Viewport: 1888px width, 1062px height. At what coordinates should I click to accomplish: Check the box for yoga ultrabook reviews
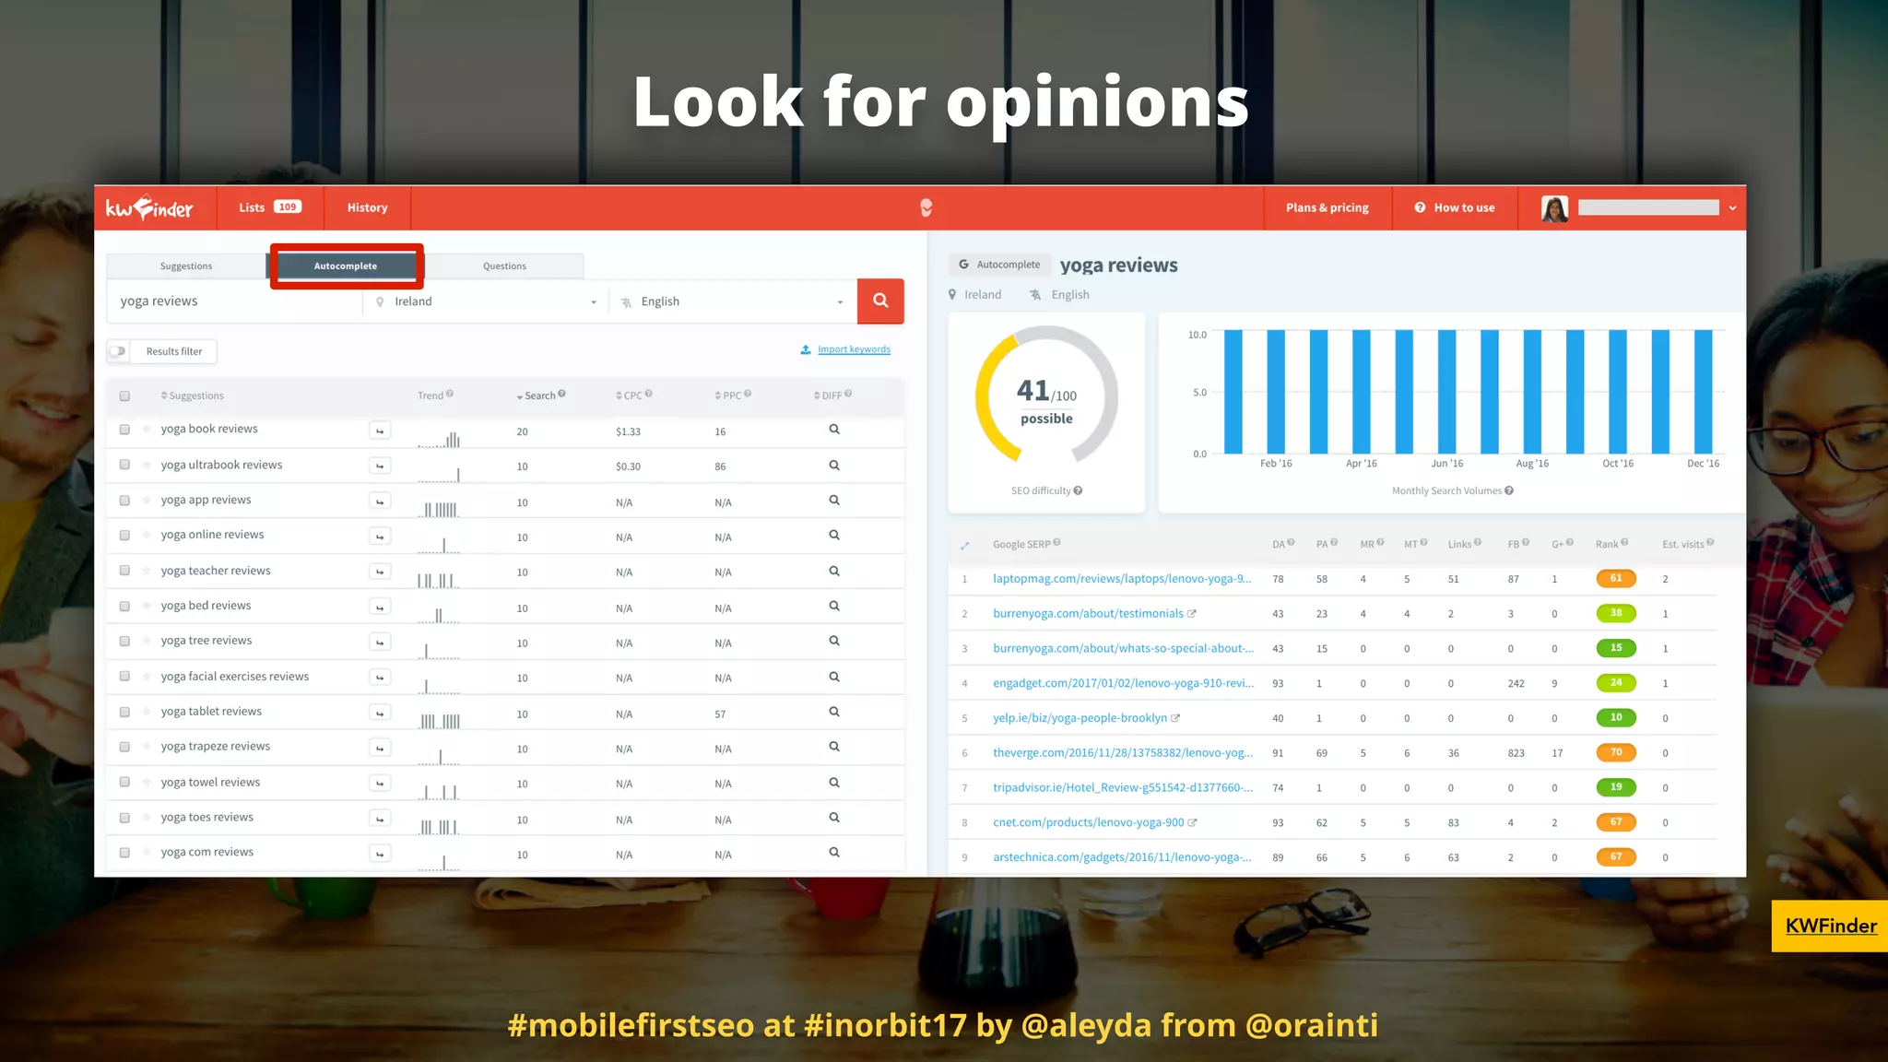(124, 466)
